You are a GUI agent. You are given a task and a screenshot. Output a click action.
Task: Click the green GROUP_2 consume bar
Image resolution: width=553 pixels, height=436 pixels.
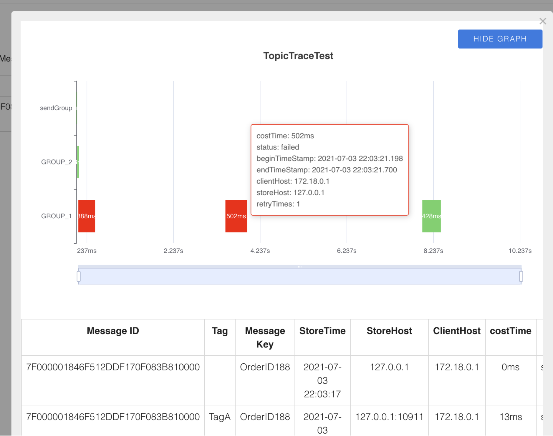click(x=78, y=162)
